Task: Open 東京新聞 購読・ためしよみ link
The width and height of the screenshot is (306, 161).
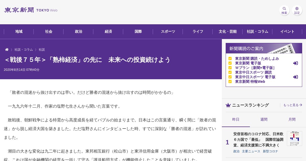Action: 257,59
